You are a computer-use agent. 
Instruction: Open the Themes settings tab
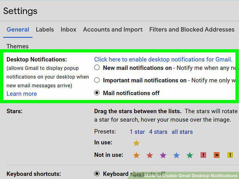(x=17, y=46)
